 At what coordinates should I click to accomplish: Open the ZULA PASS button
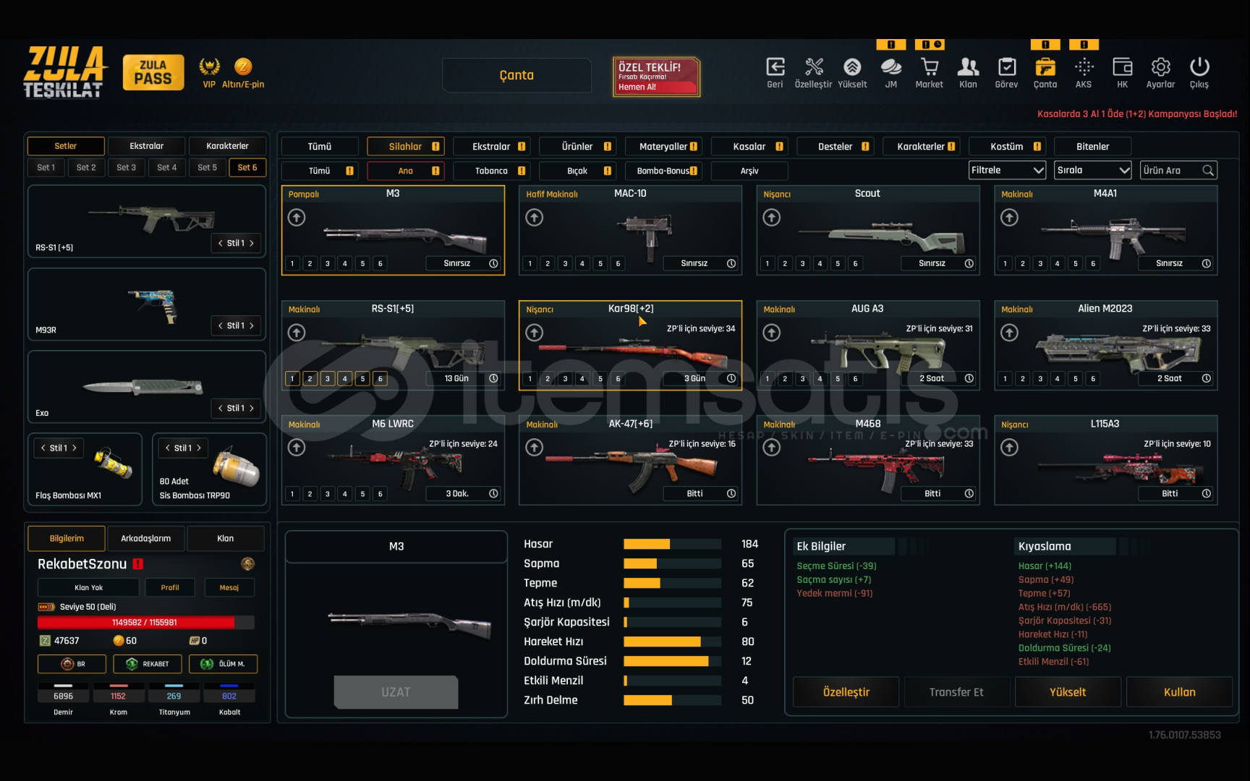(153, 72)
